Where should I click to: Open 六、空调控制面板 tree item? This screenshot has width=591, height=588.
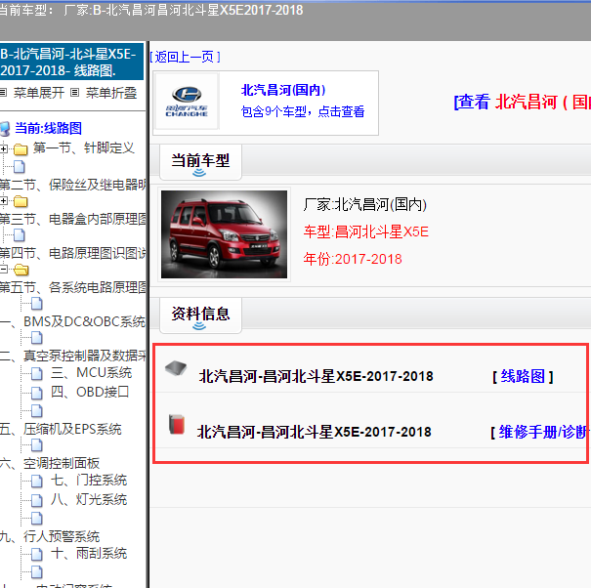pos(50,463)
